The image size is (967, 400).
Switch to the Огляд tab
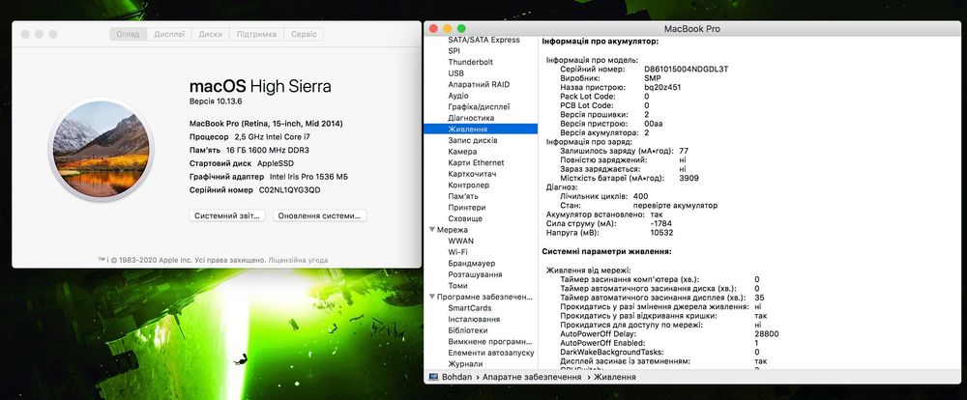click(x=129, y=35)
